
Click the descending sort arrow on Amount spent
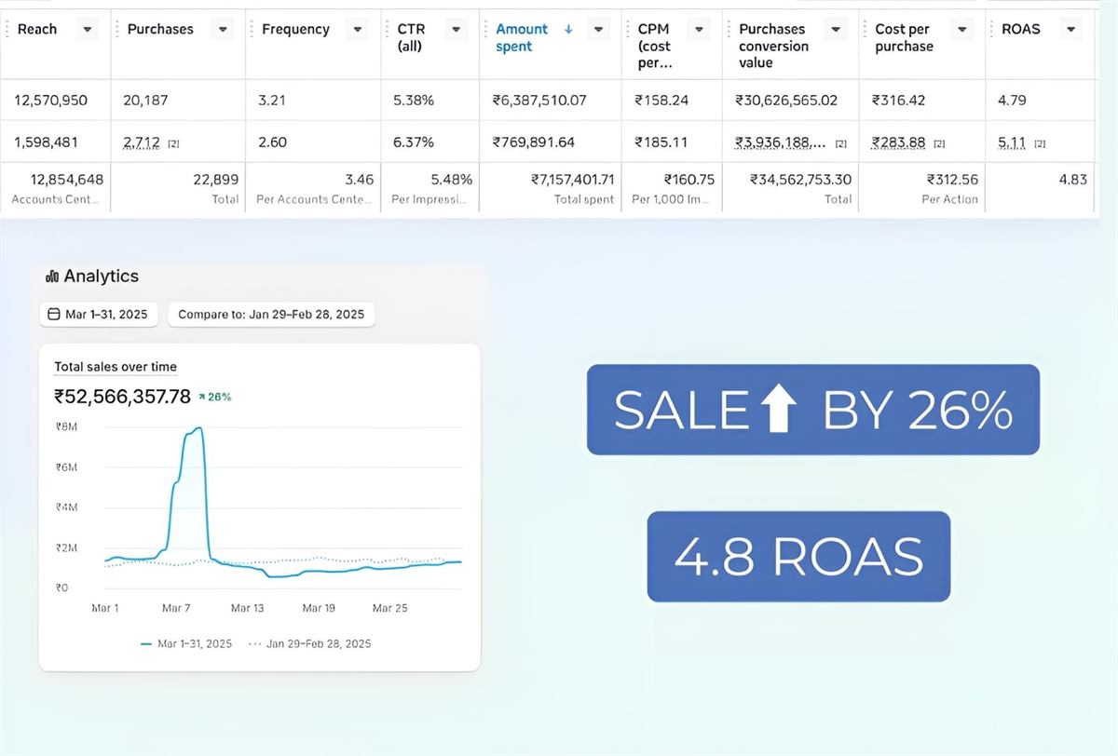(x=568, y=29)
